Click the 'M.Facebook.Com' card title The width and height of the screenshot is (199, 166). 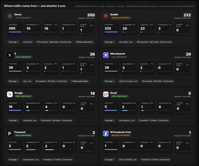pyautogui.click(x=121, y=132)
